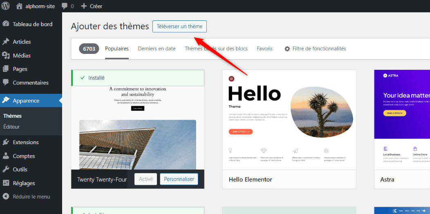
Task: Open the Créer menu in the admin bar
Action: [96, 6]
